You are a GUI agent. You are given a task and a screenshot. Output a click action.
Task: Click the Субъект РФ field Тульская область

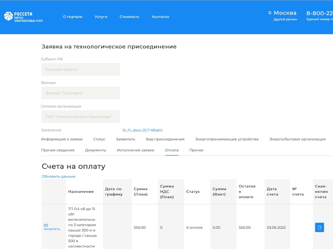click(81, 70)
